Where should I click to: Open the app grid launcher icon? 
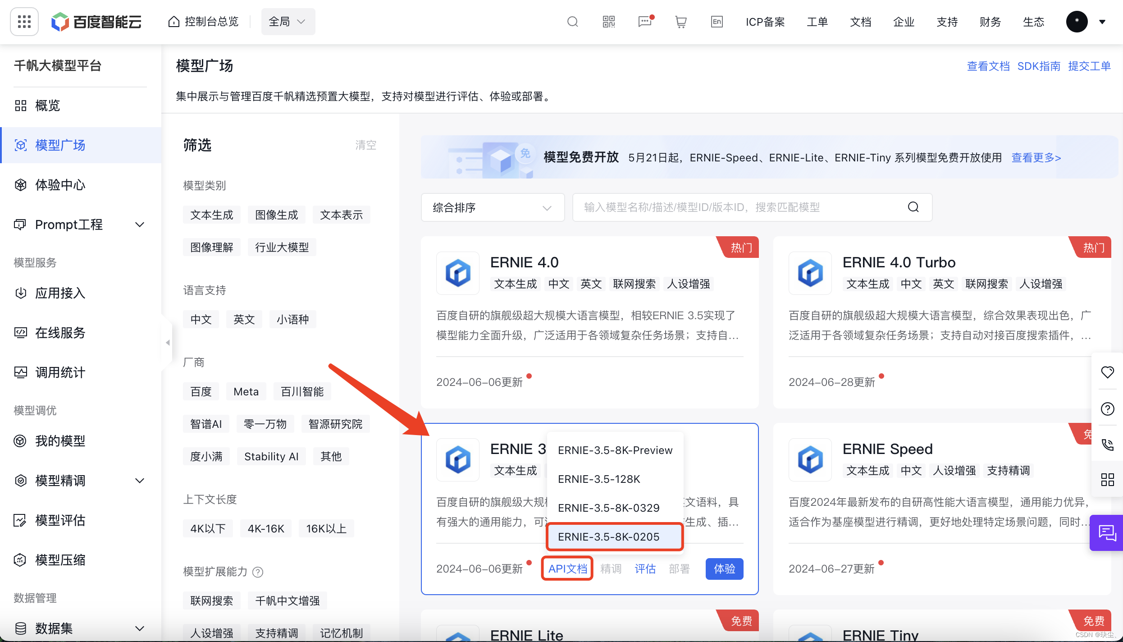(24, 22)
